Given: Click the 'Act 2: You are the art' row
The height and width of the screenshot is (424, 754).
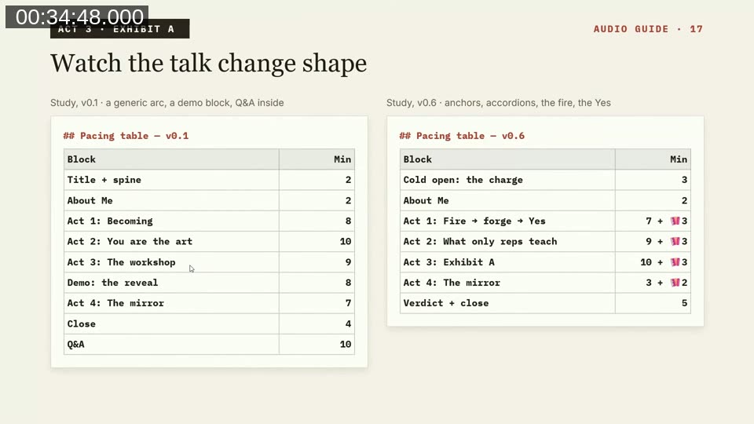Looking at the screenshot, I should click(209, 241).
